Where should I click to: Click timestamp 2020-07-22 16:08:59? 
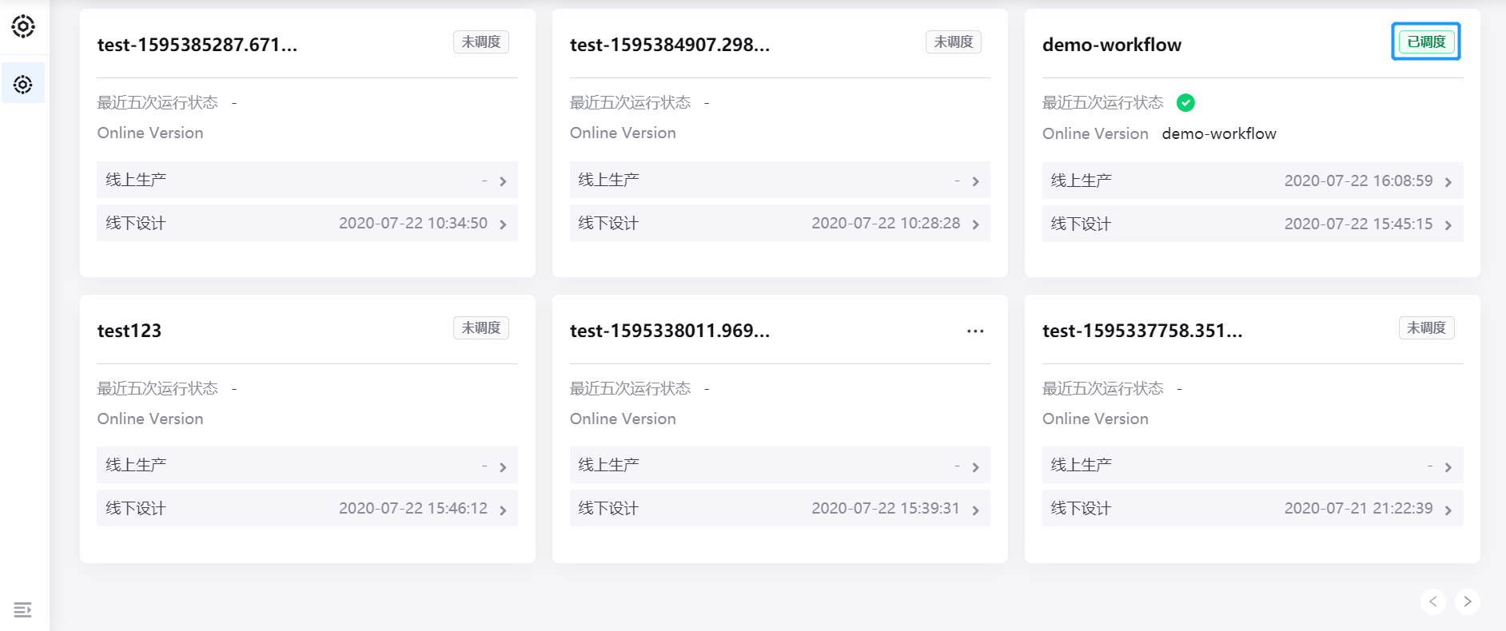click(x=1358, y=181)
